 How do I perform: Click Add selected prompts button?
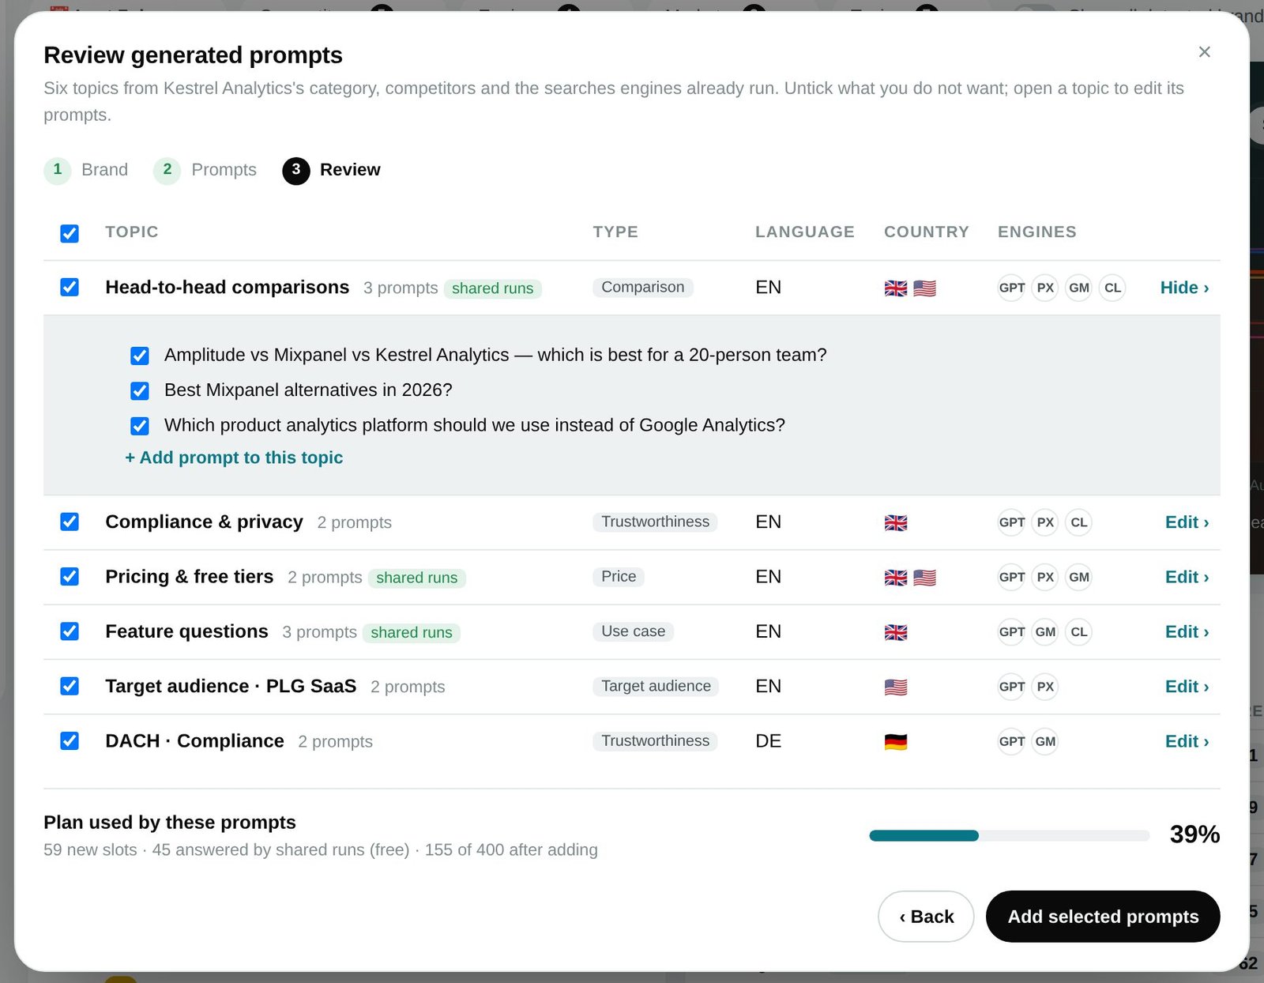(x=1103, y=917)
